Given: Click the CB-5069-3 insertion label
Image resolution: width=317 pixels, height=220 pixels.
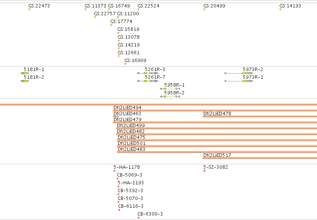Looking at the screenshot, I should pyautogui.click(x=130, y=175).
